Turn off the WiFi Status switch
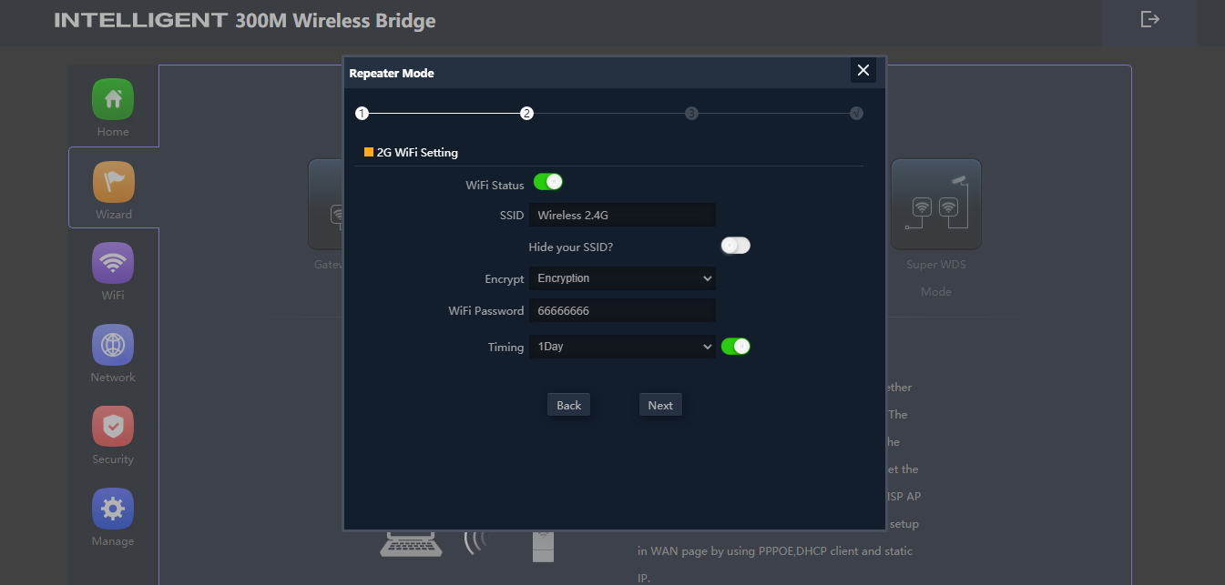Image resolution: width=1225 pixels, height=585 pixels. point(548,182)
